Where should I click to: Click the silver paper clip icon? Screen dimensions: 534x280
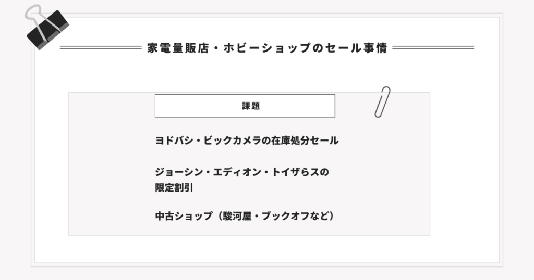pyautogui.click(x=382, y=102)
